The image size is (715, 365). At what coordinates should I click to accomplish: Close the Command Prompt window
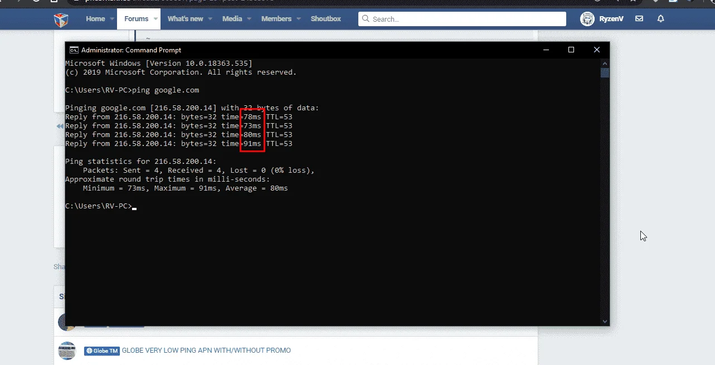[597, 50]
